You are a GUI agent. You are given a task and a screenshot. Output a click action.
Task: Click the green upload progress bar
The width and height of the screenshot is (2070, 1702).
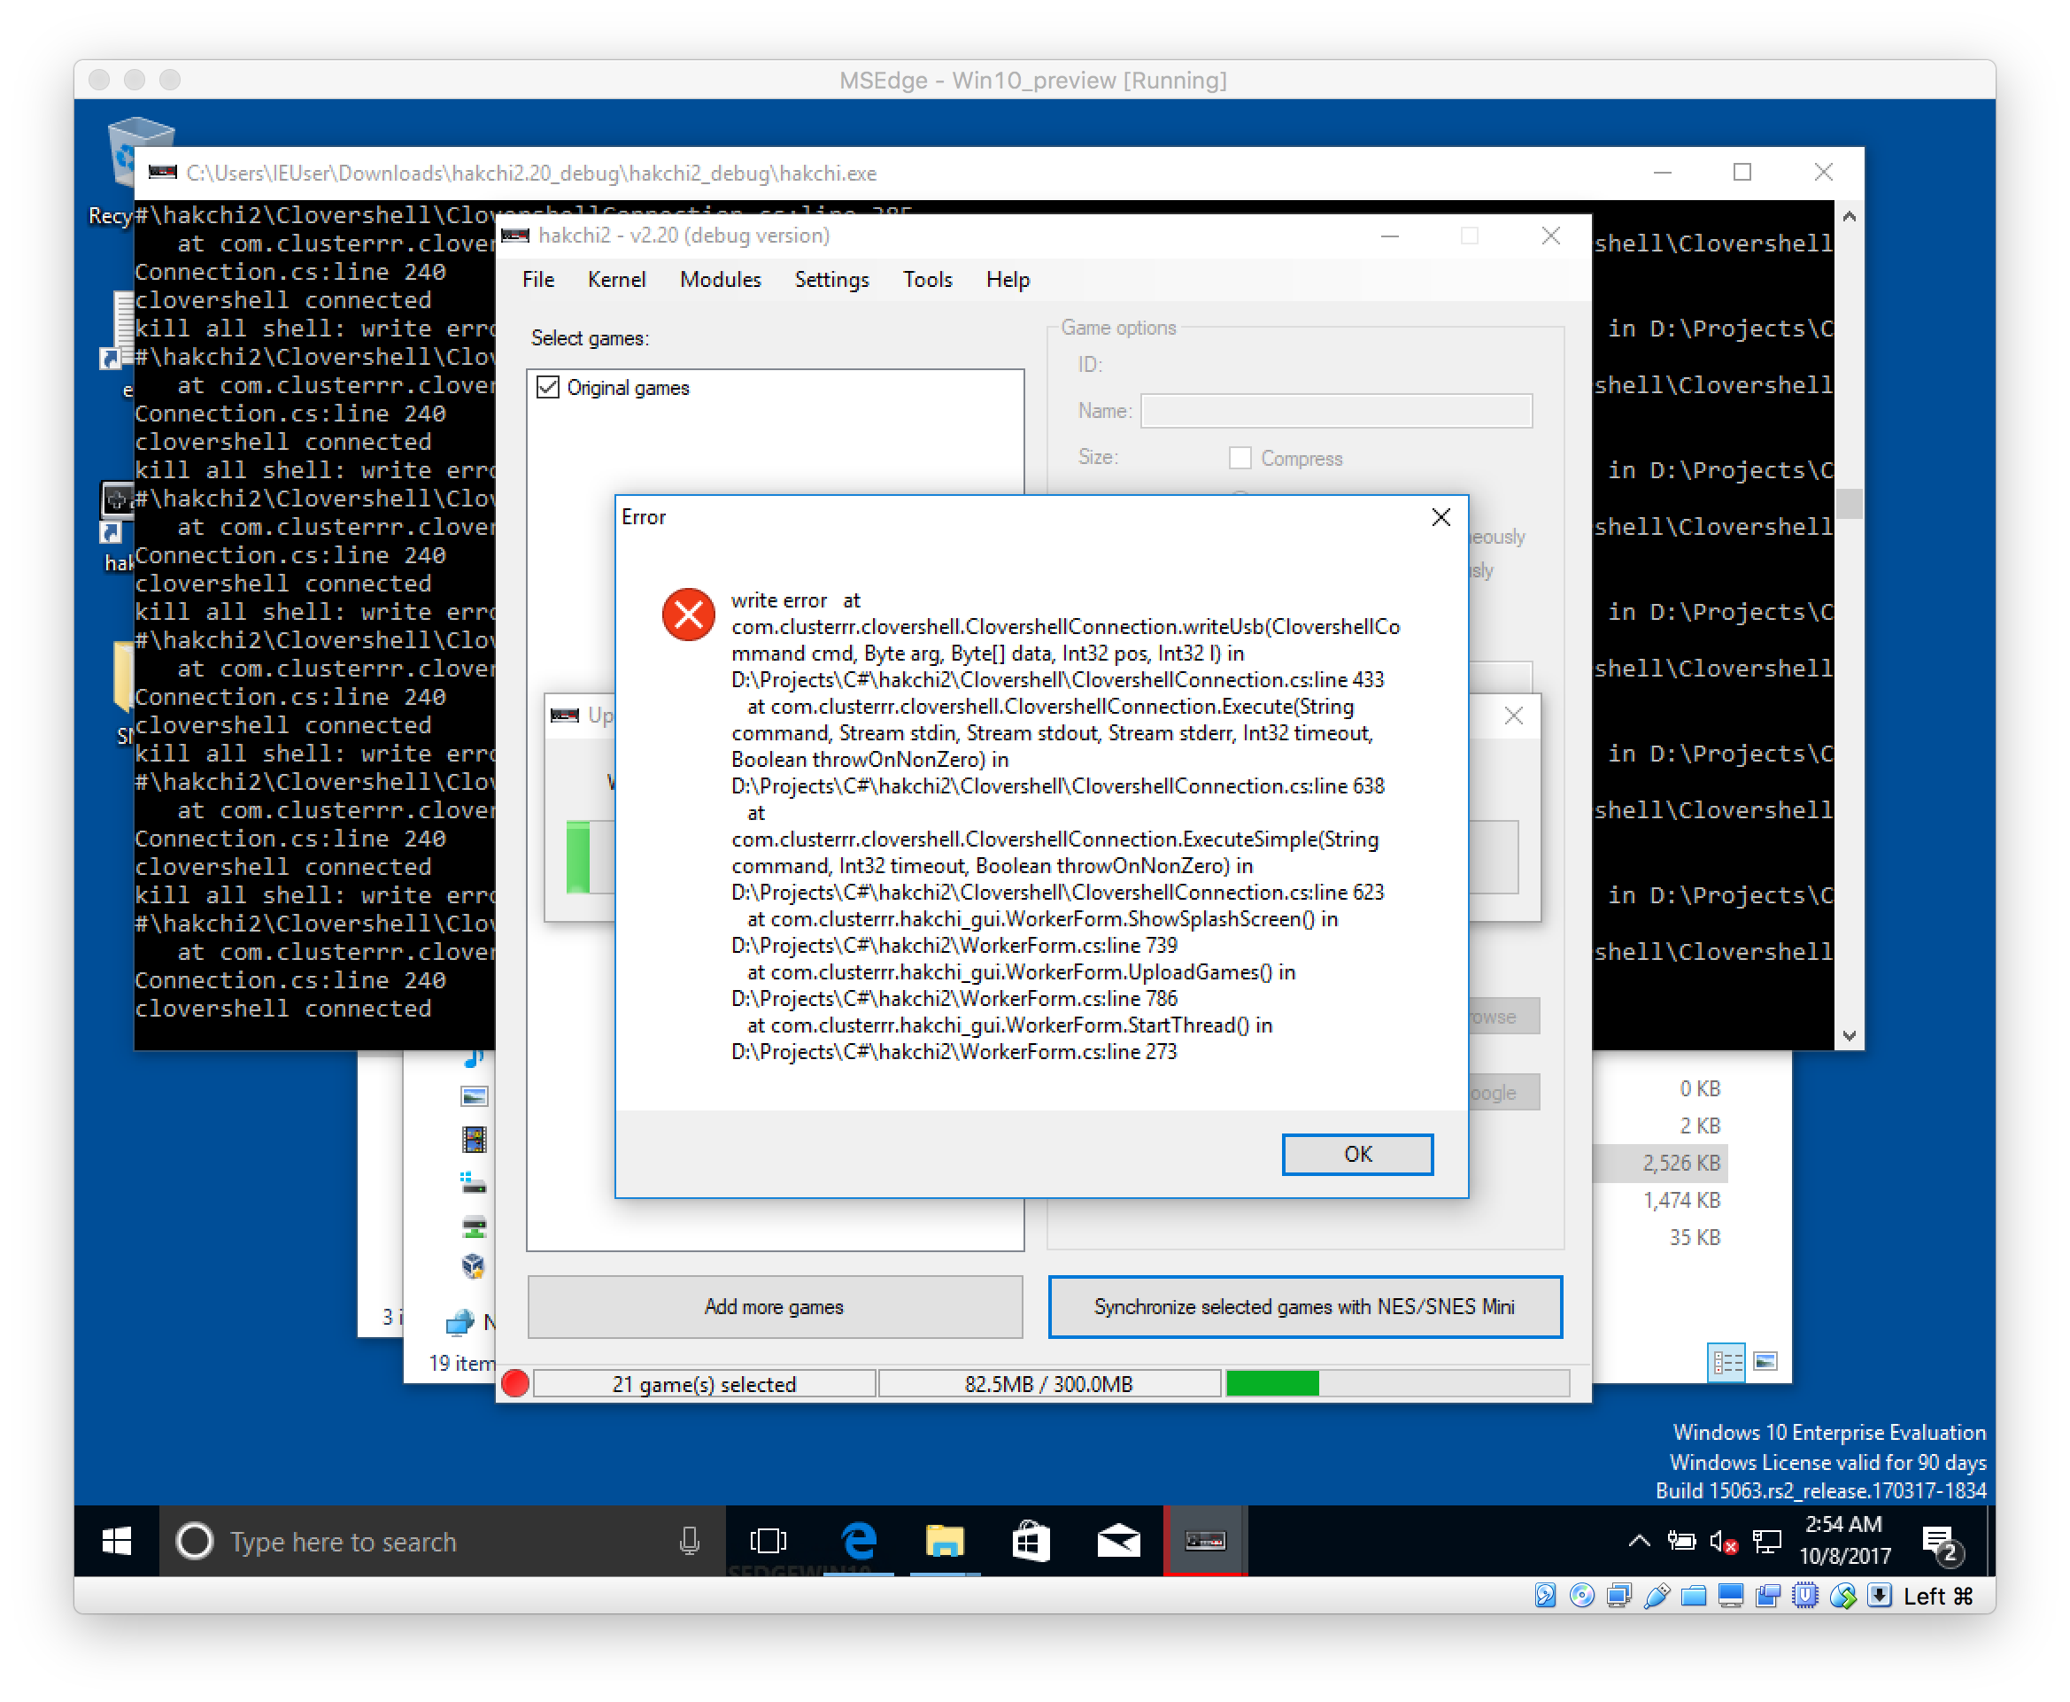pos(1271,1383)
